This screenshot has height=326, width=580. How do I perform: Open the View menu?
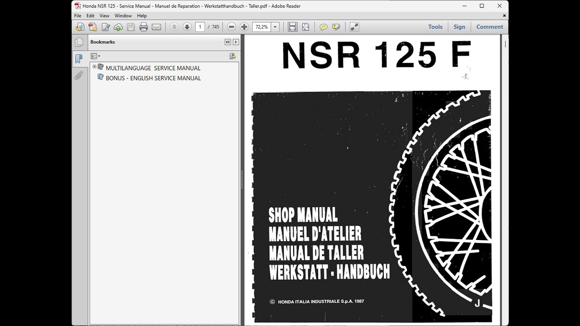(x=105, y=16)
